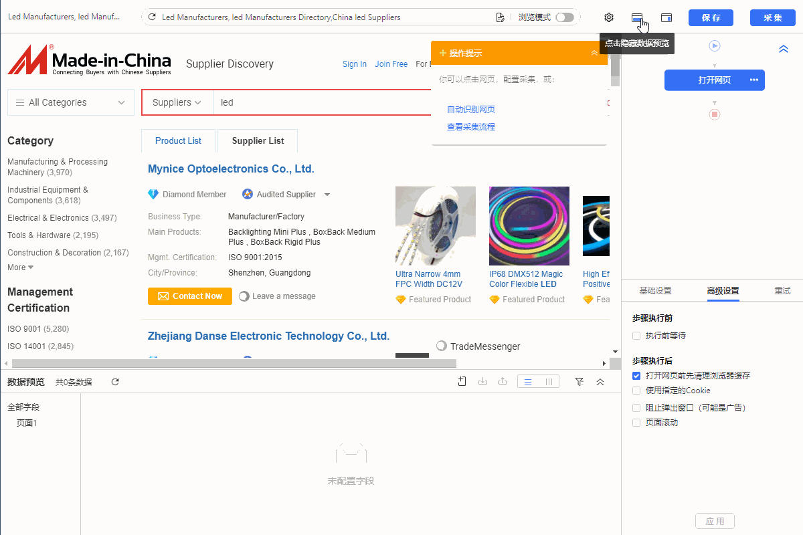803x535 pixels.
Task: Click the edit-URL page icon beside 浏览模式
Action: pyautogui.click(x=500, y=17)
